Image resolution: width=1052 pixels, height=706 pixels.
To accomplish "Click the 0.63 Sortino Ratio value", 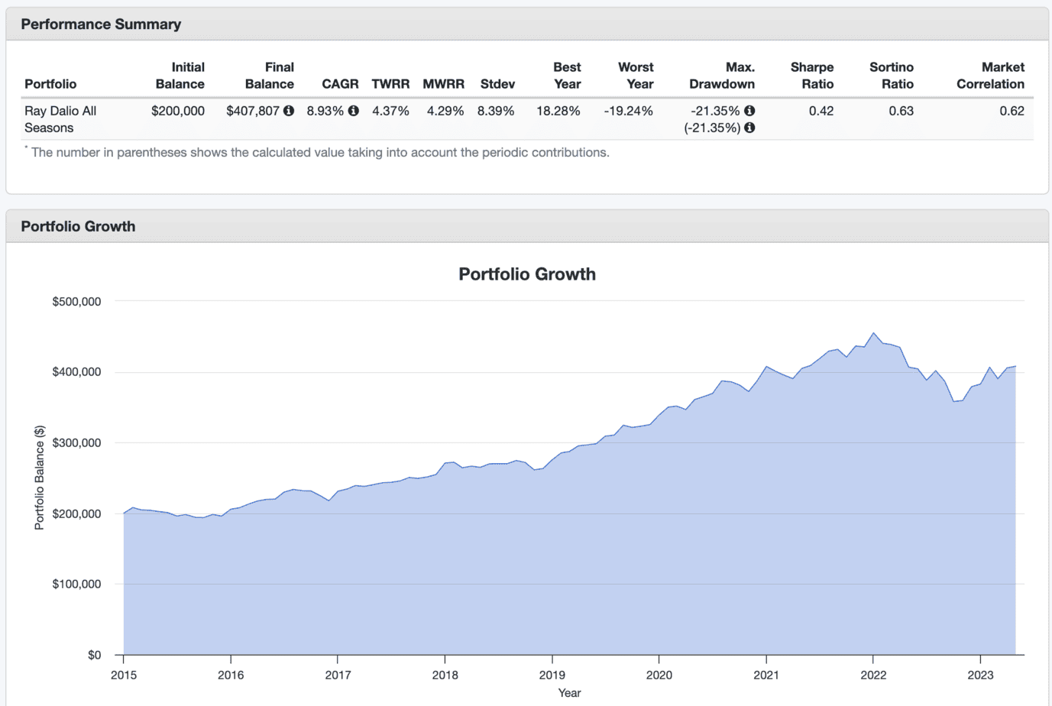I will (901, 111).
